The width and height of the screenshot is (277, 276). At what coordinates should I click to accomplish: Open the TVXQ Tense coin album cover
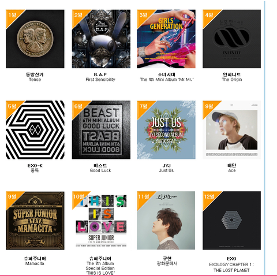coord(35,39)
